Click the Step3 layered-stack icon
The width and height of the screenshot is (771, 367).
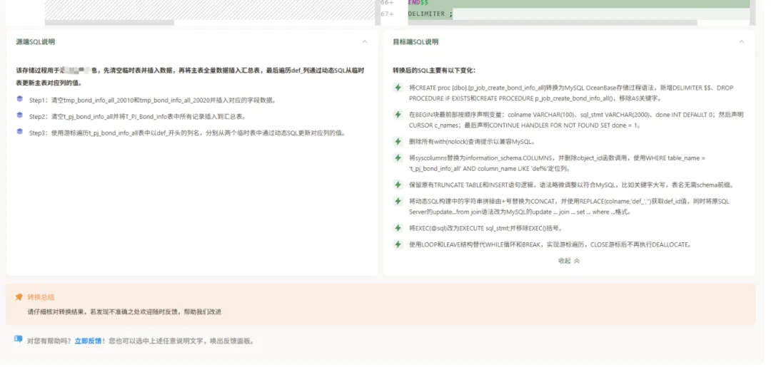coord(20,132)
